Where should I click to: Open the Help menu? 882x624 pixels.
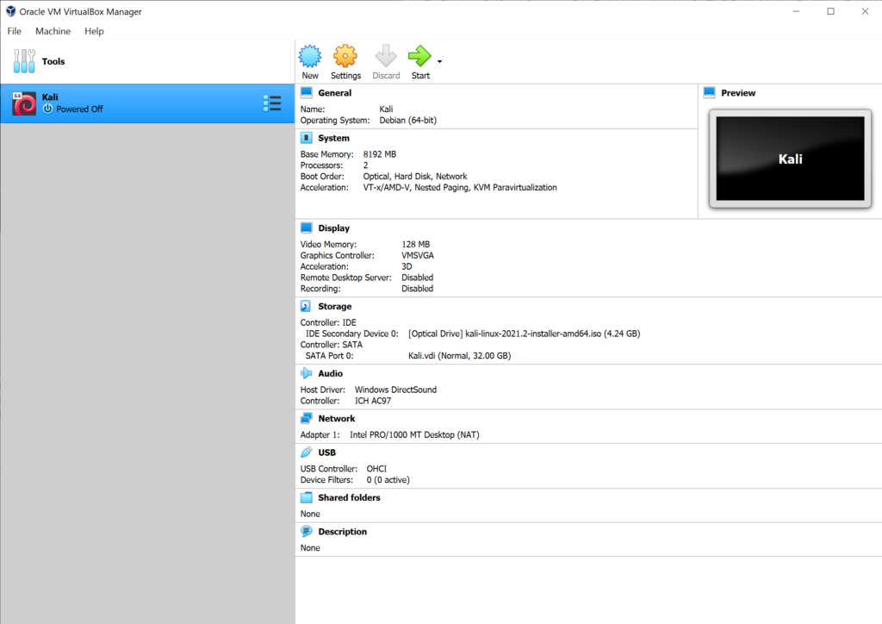[94, 31]
